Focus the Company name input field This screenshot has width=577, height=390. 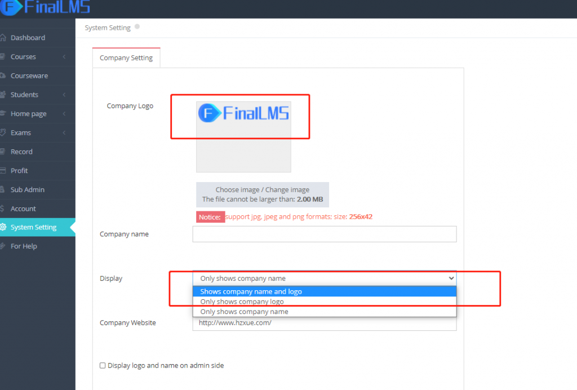[x=325, y=234]
